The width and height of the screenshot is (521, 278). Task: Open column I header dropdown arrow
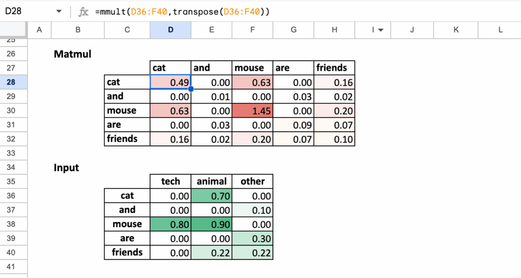point(381,30)
